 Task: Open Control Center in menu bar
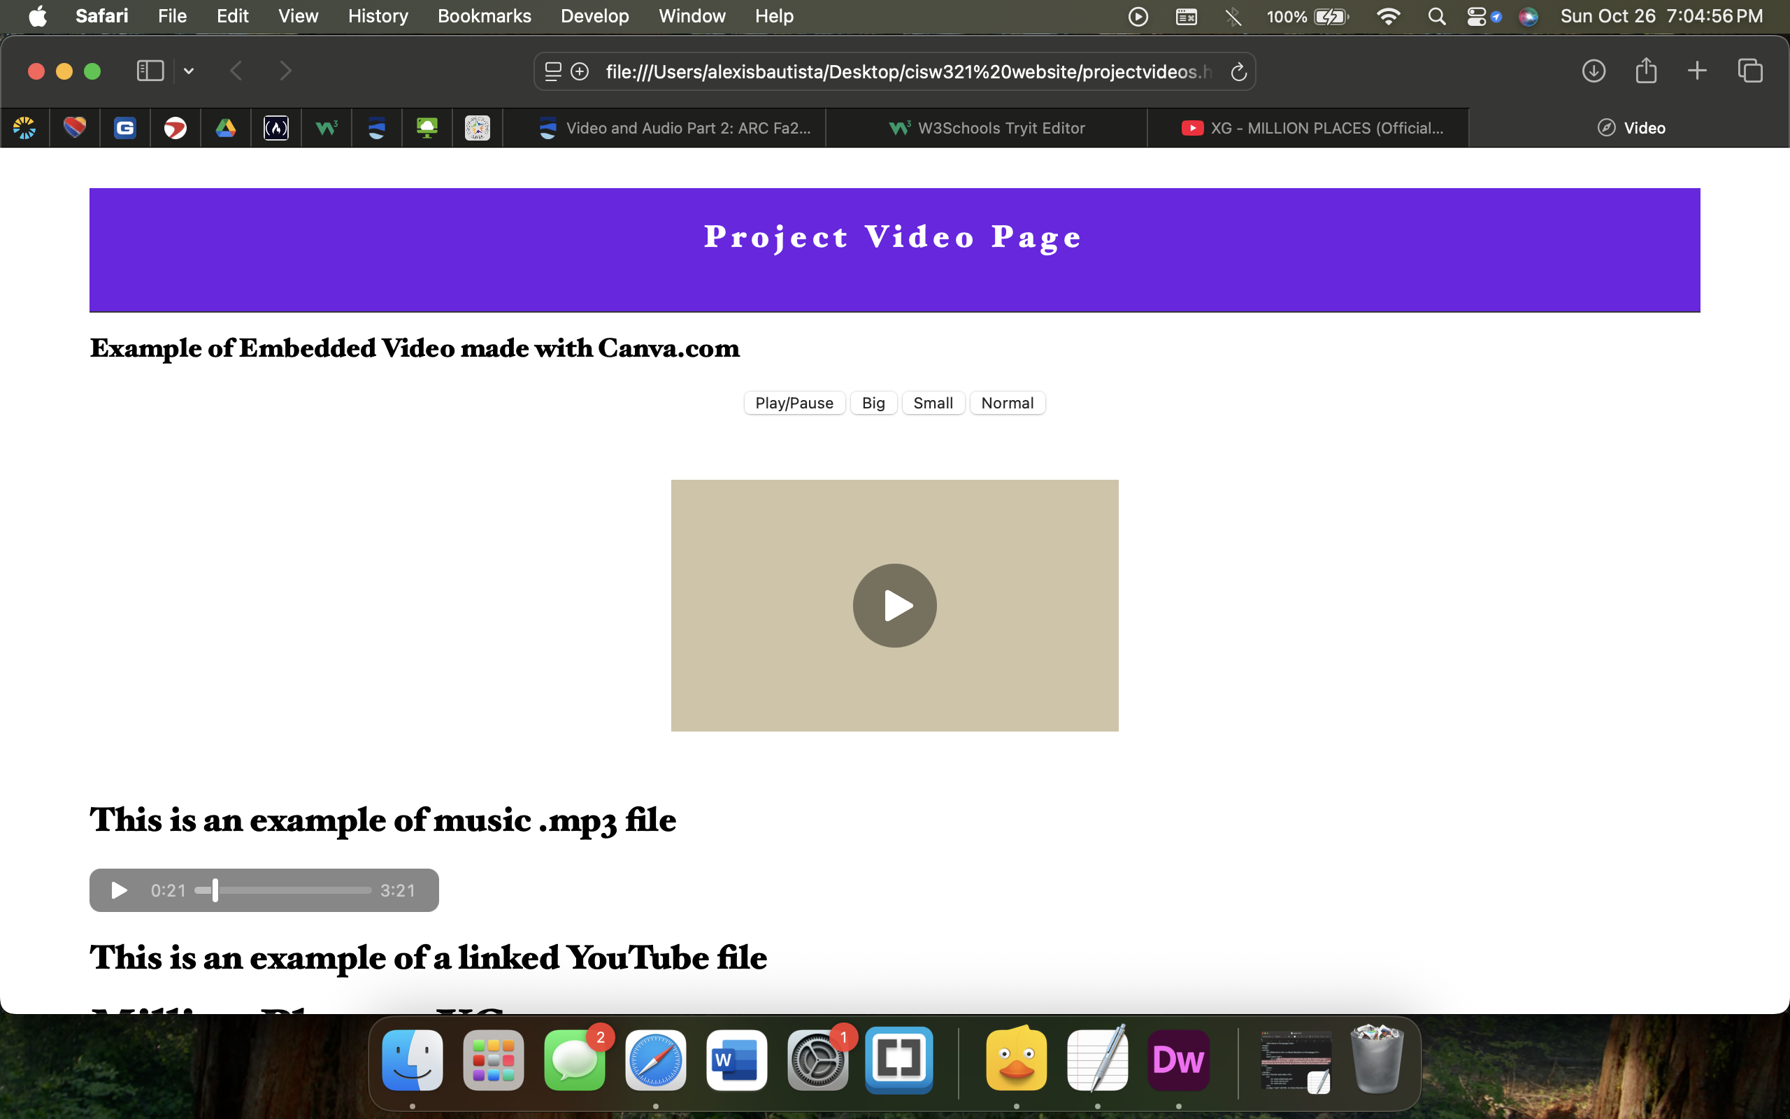point(1476,16)
